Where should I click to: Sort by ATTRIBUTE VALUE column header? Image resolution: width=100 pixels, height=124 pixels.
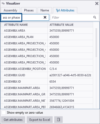70,25
